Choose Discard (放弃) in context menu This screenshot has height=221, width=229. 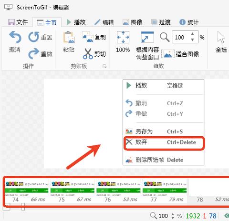tap(164, 142)
